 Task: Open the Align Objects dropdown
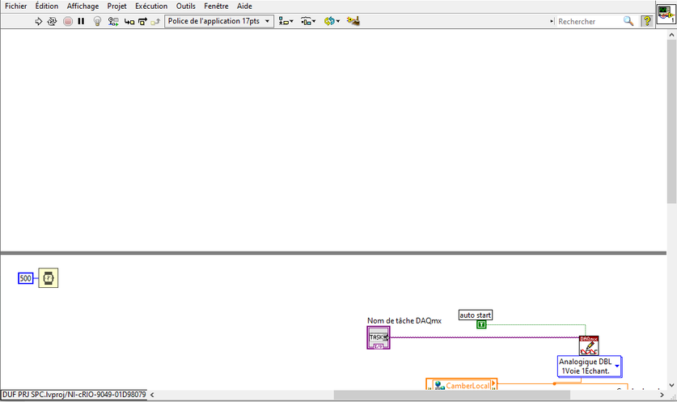[286, 21]
